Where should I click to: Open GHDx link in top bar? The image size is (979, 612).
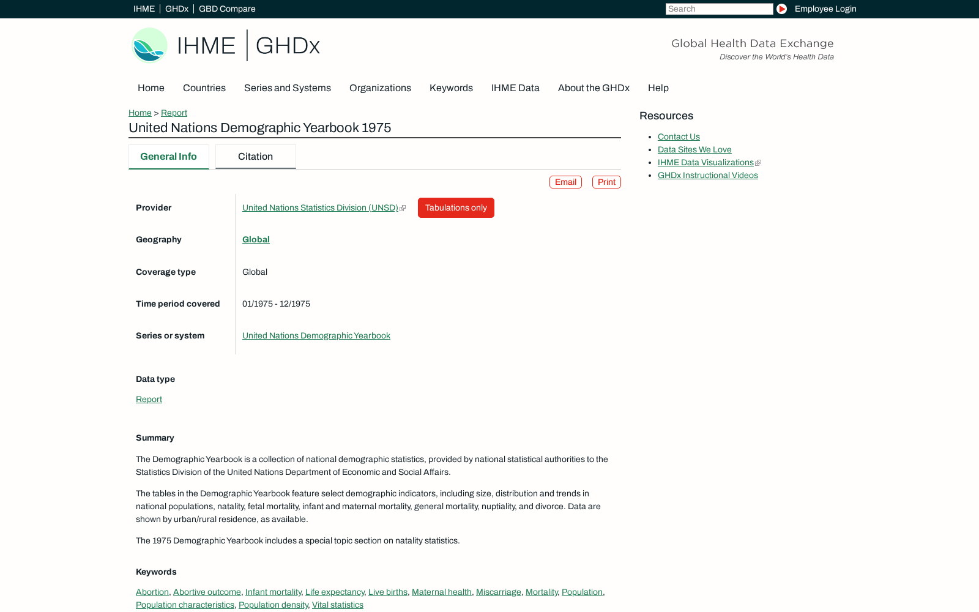[177, 9]
